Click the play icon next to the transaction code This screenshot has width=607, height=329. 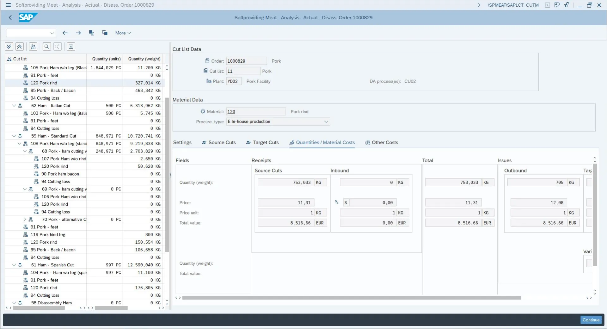click(548, 5)
